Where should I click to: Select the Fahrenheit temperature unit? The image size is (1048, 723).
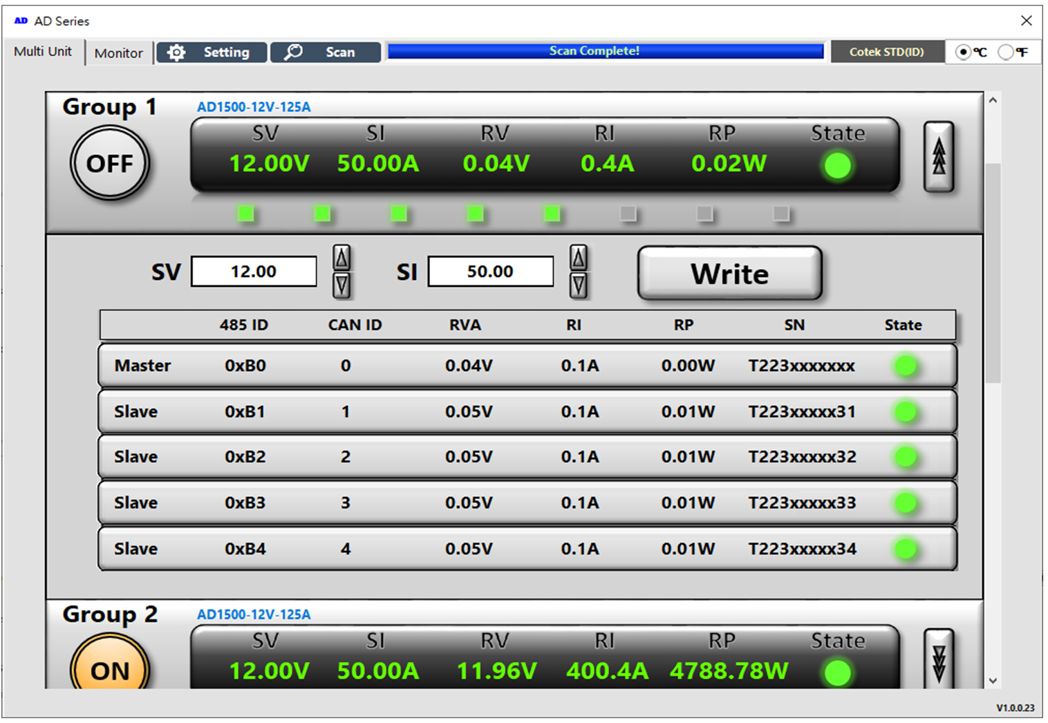tap(1006, 53)
